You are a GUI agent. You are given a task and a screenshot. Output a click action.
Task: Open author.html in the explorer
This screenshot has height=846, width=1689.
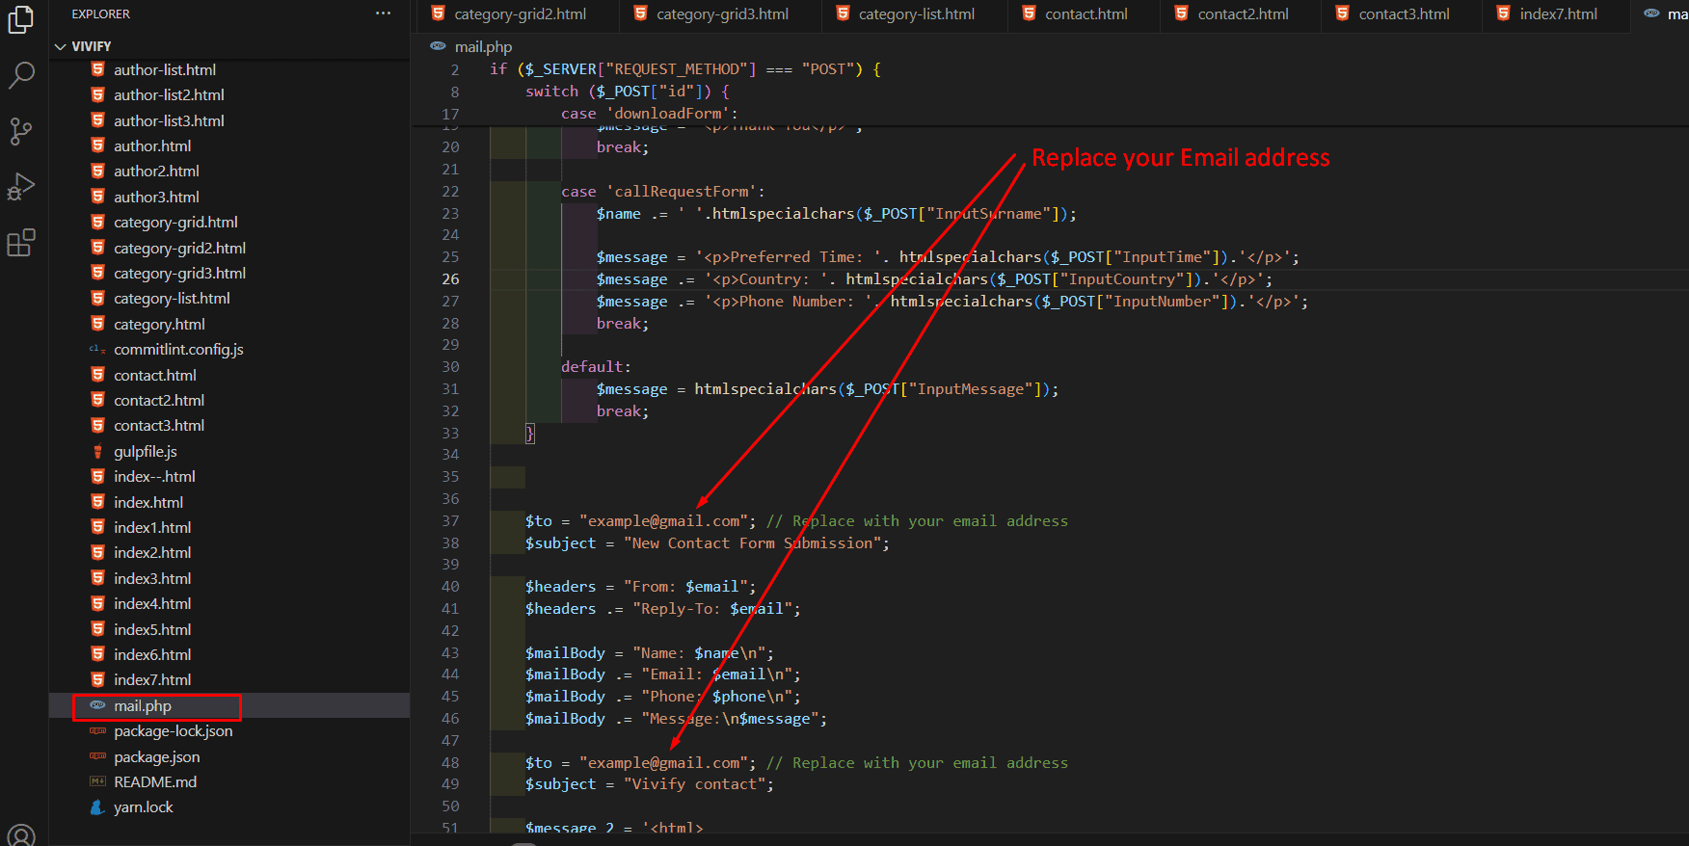[x=152, y=145]
